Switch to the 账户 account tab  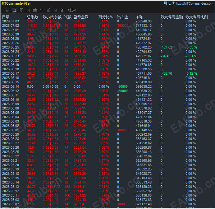72,10
